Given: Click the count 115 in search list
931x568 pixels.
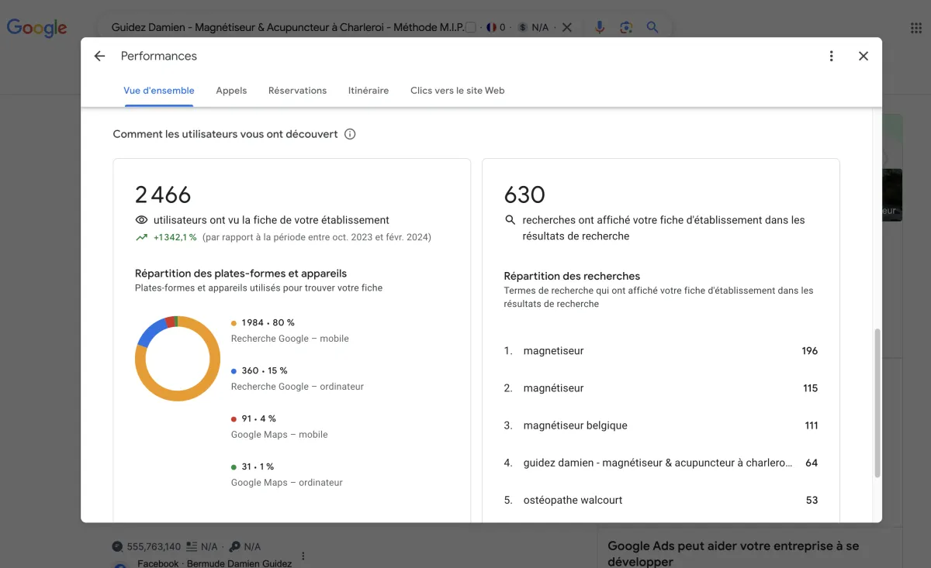Looking at the screenshot, I should click(811, 388).
